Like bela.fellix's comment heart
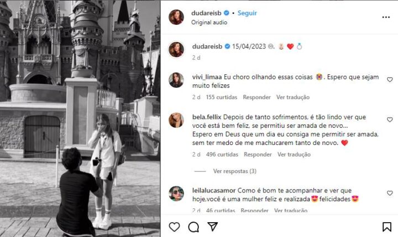 (x=390, y=120)
